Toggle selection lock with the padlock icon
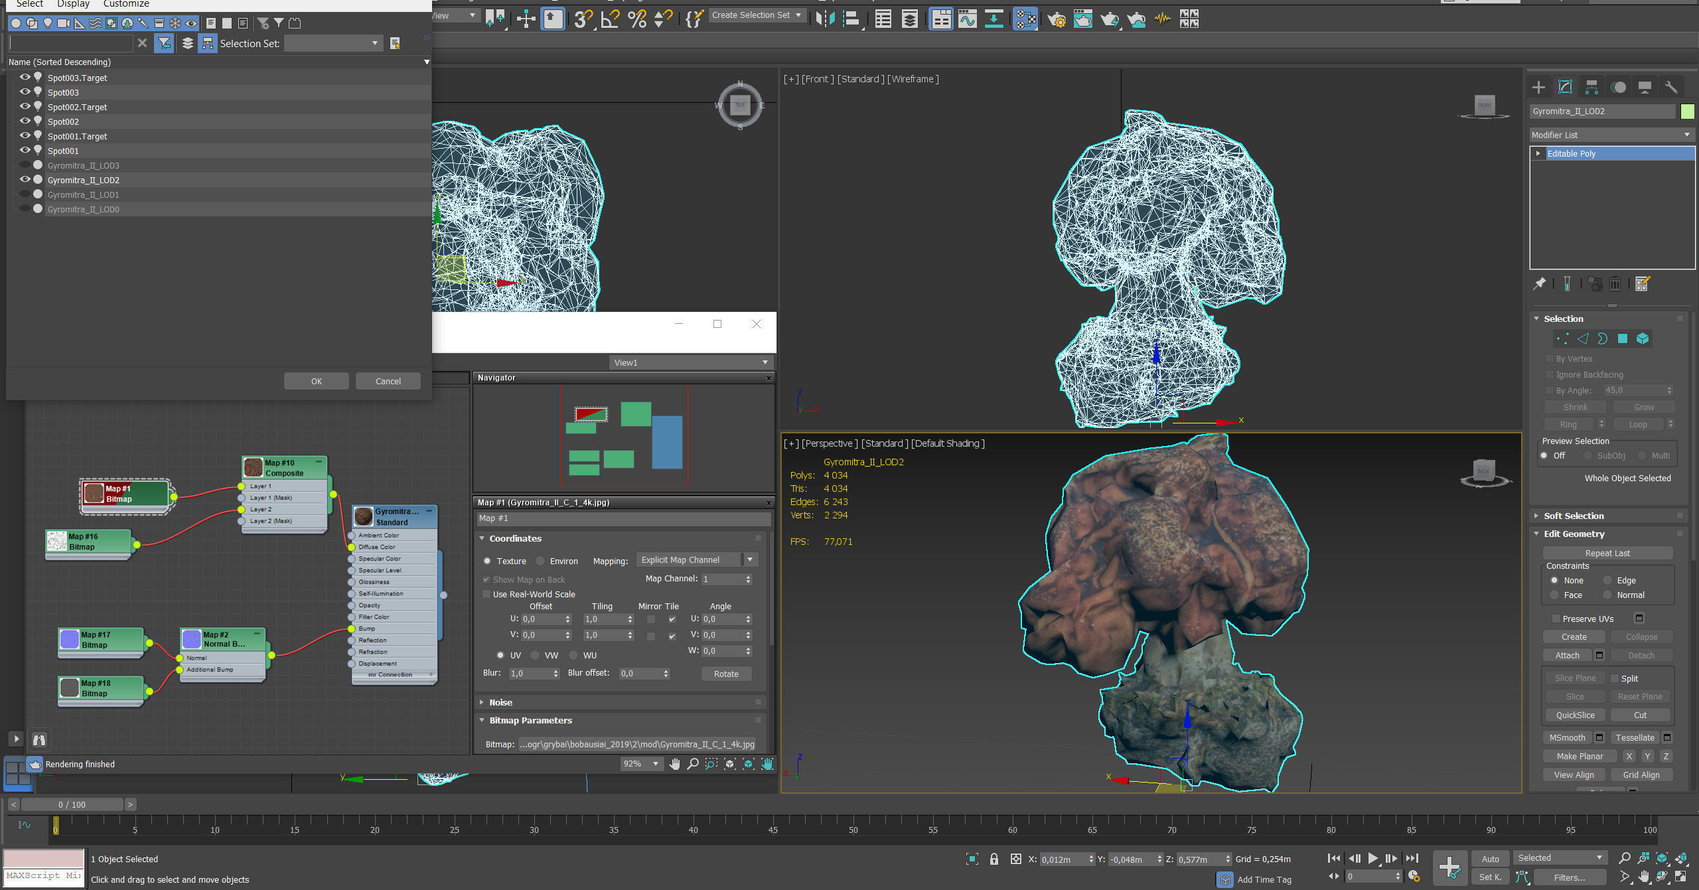Image resolution: width=1699 pixels, height=890 pixels. click(994, 859)
